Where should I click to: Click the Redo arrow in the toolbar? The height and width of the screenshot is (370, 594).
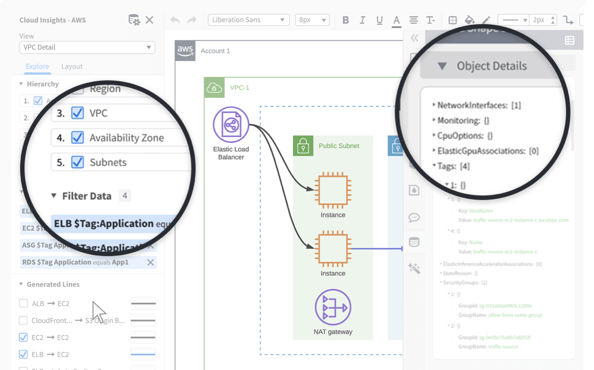pyautogui.click(x=192, y=20)
